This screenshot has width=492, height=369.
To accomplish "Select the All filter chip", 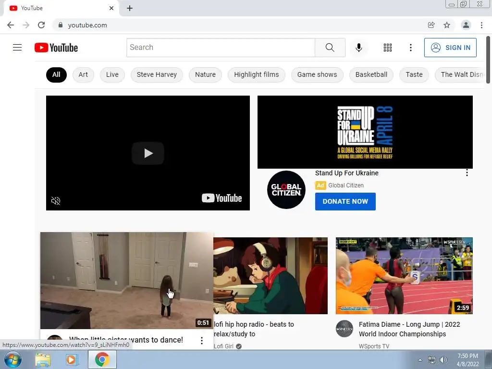I will (x=56, y=74).
